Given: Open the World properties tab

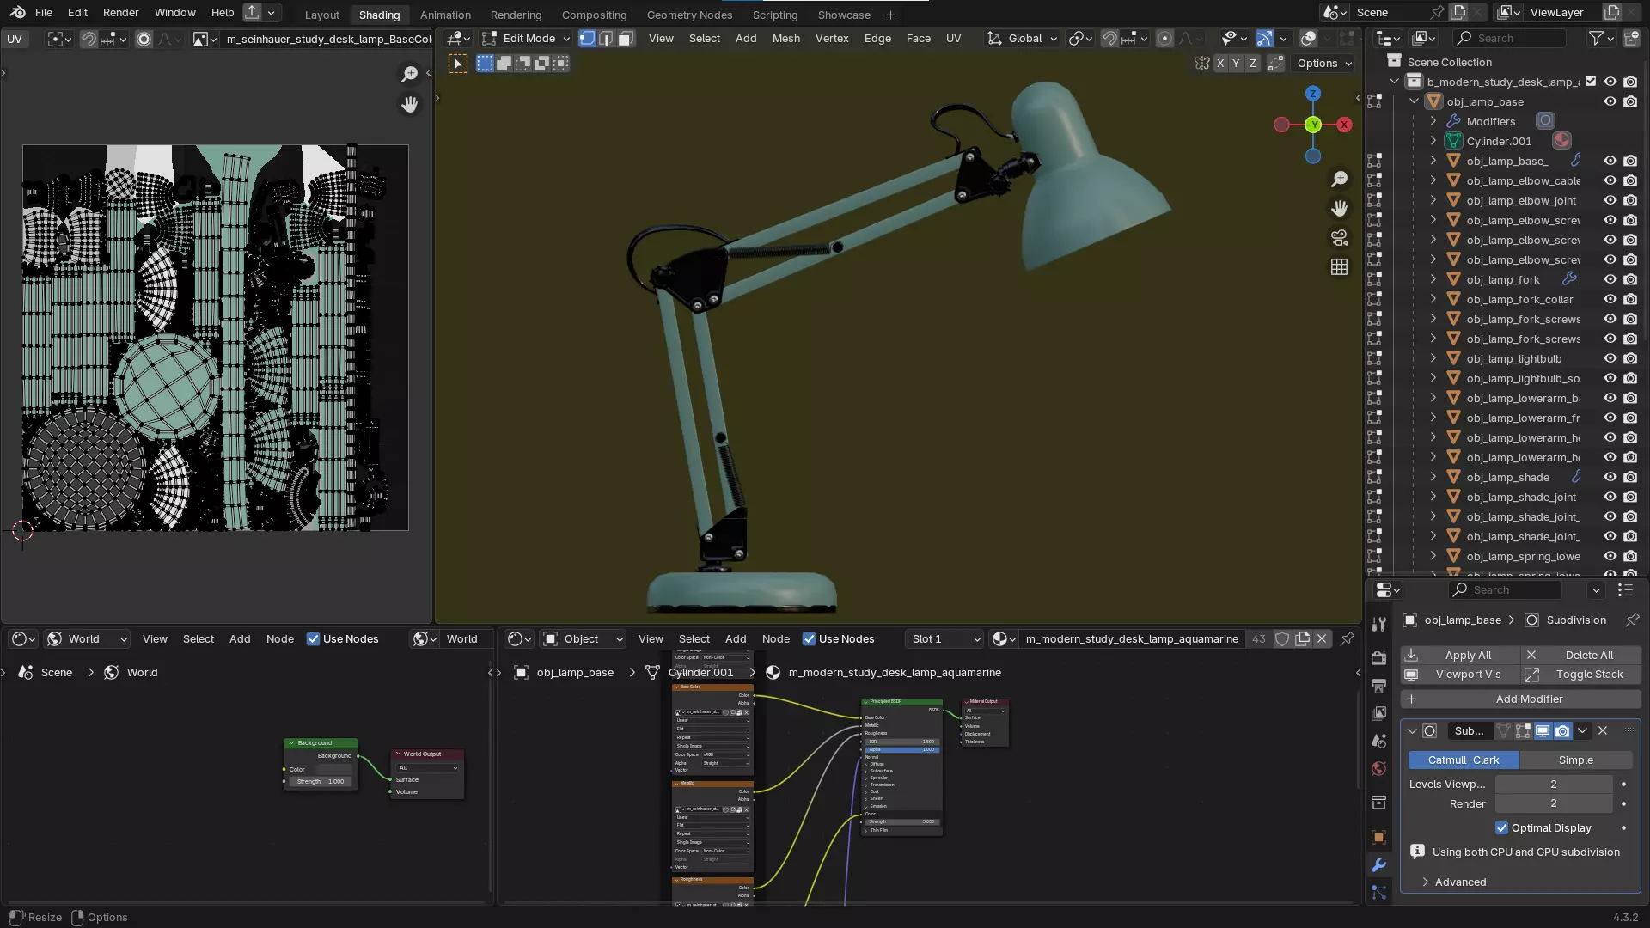Looking at the screenshot, I should (1378, 768).
